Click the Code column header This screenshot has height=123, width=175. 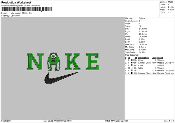click(154, 58)
